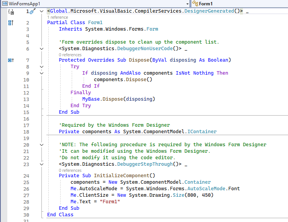
Task: Click the DesignerGenerated attribute name
Action: [209, 11]
